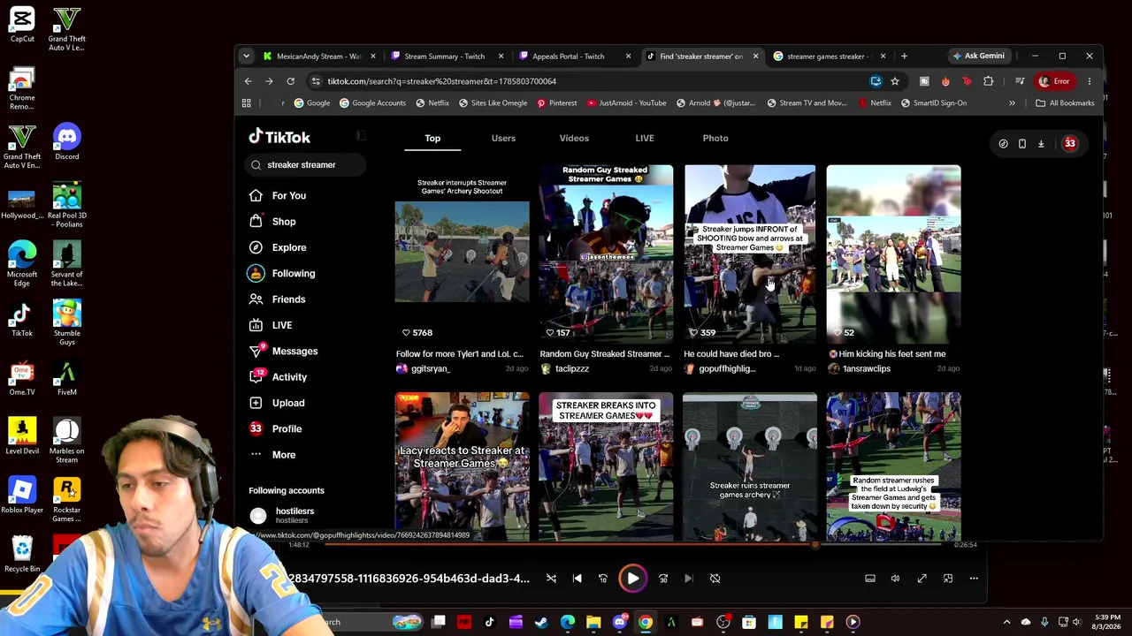
Task: Switch to the MexicanAndy Stream browser tab
Action: pyautogui.click(x=318, y=57)
